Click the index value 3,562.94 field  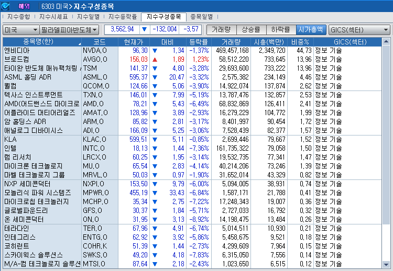[x=122, y=29]
